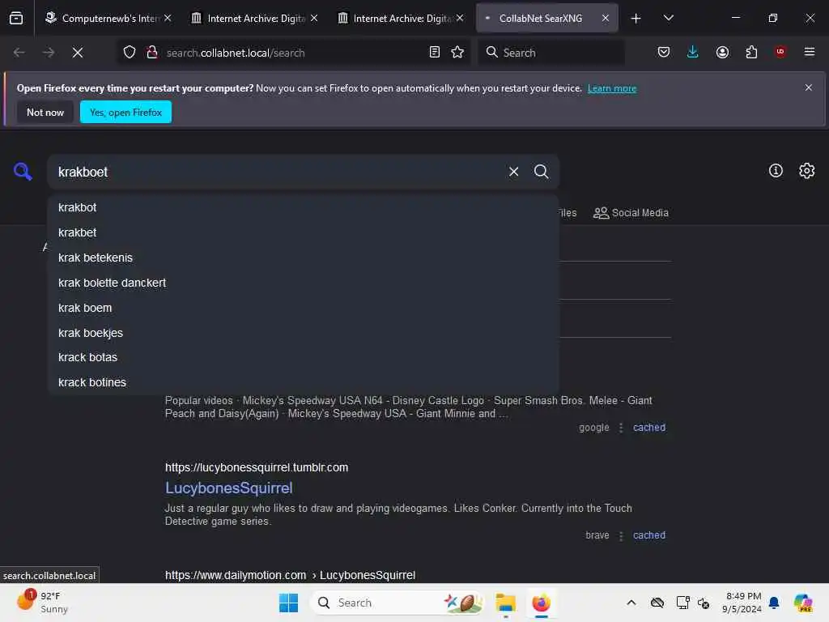Go back to previous page
Image resolution: width=829 pixels, height=622 pixels.
click(x=19, y=53)
